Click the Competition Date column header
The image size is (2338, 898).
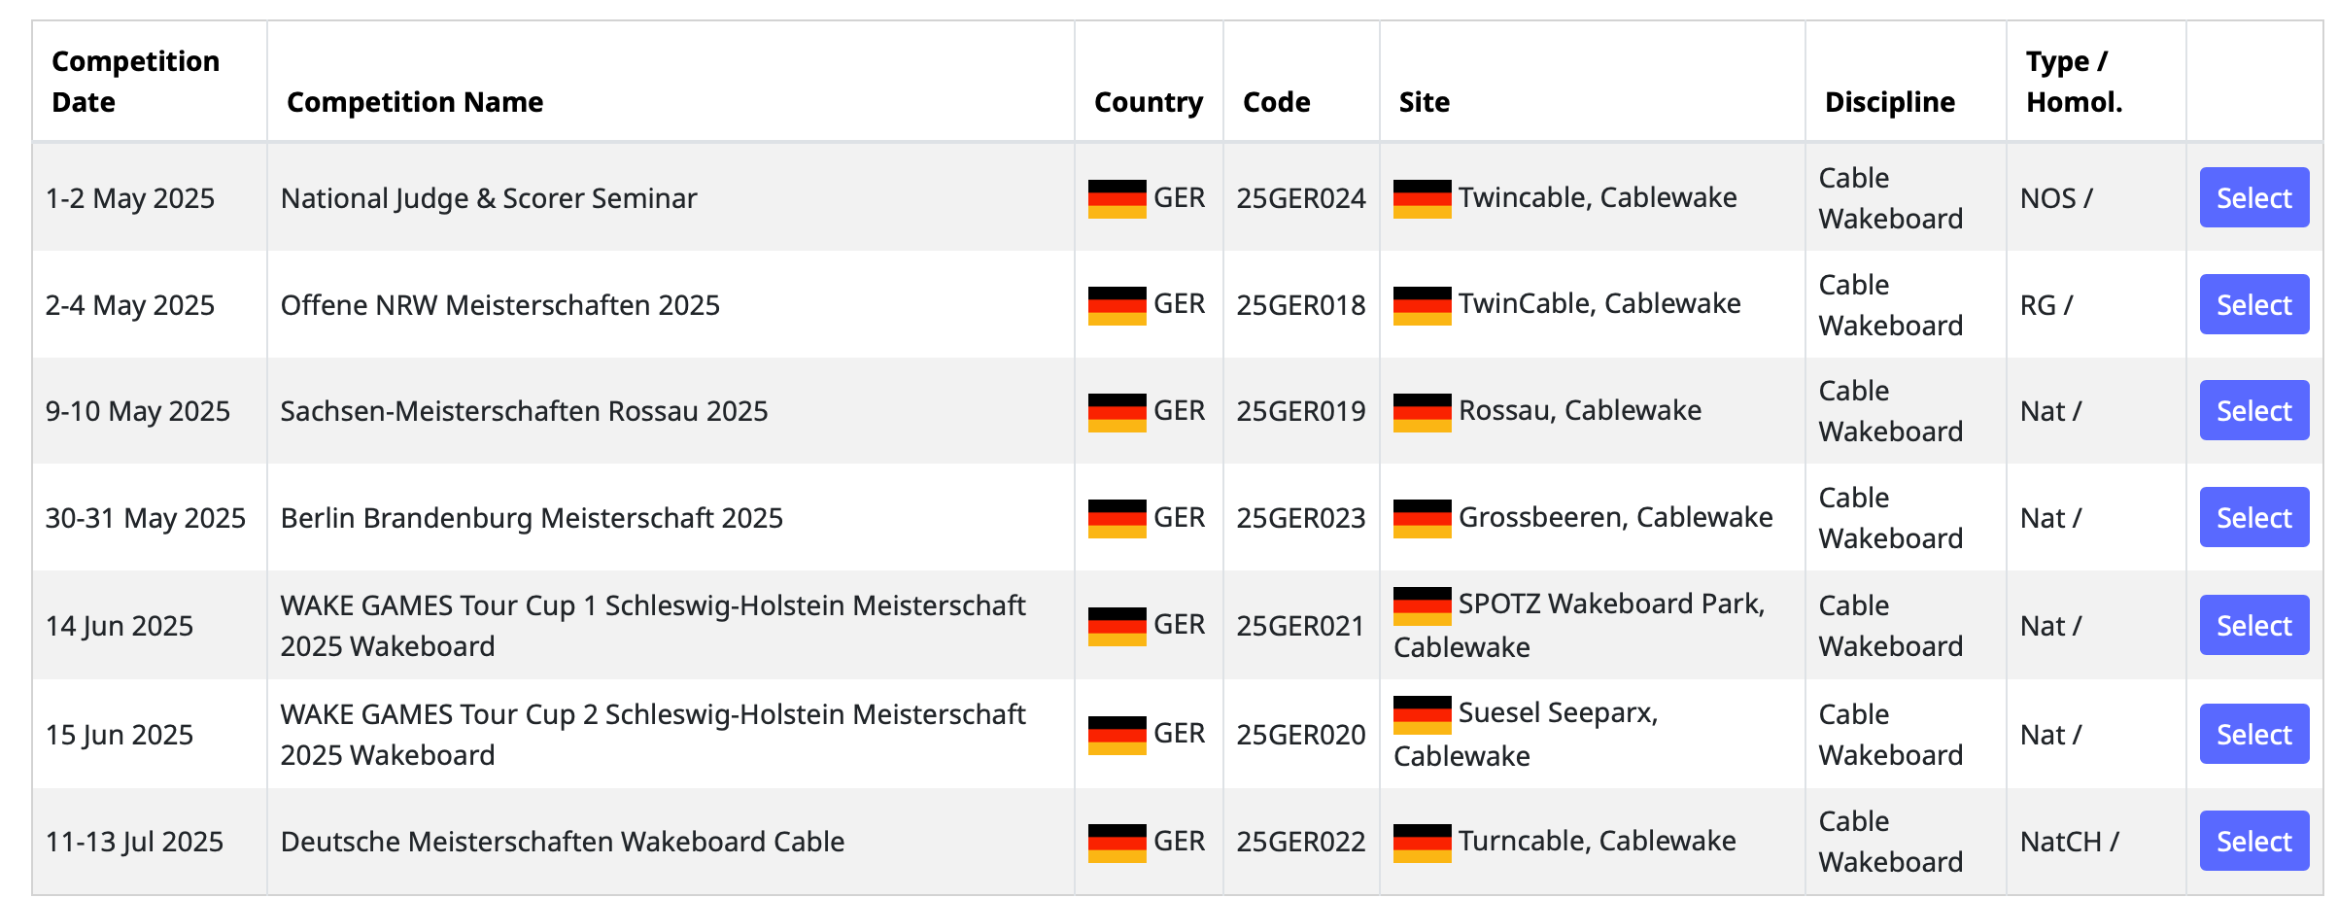point(135,82)
